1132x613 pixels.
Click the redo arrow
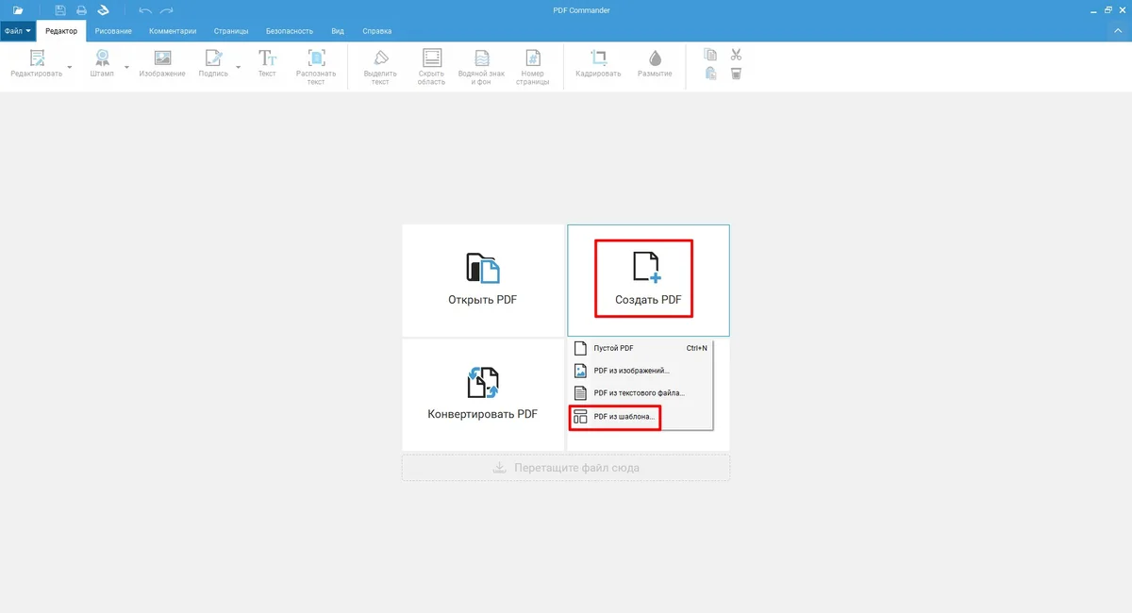167,10
